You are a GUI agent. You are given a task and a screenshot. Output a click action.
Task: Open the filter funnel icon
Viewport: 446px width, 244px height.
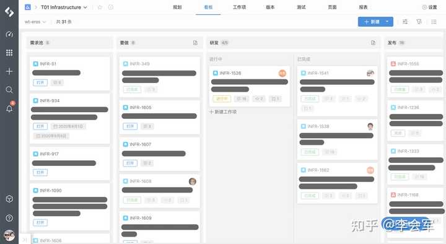(419, 22)
